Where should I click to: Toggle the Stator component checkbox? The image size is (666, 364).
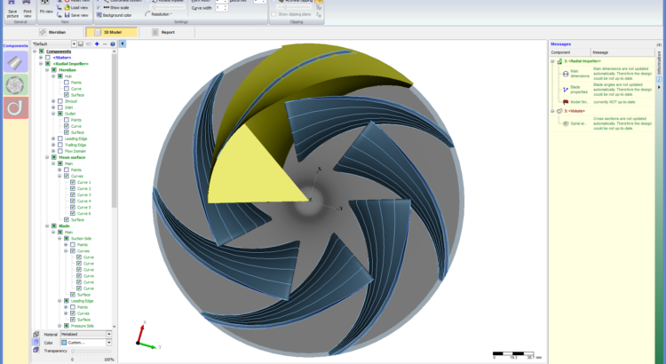48,58
